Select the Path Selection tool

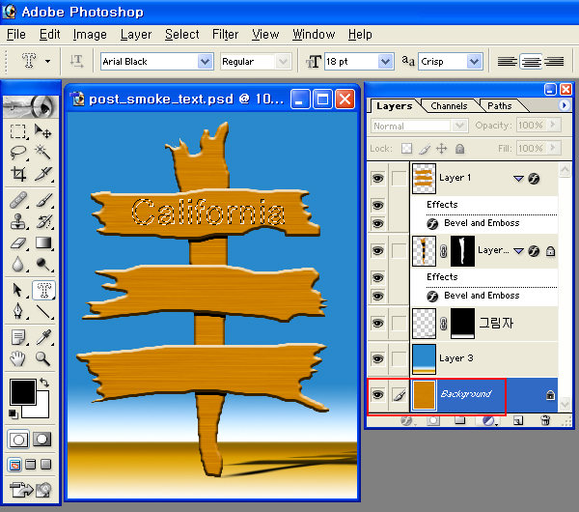point(17,290)
